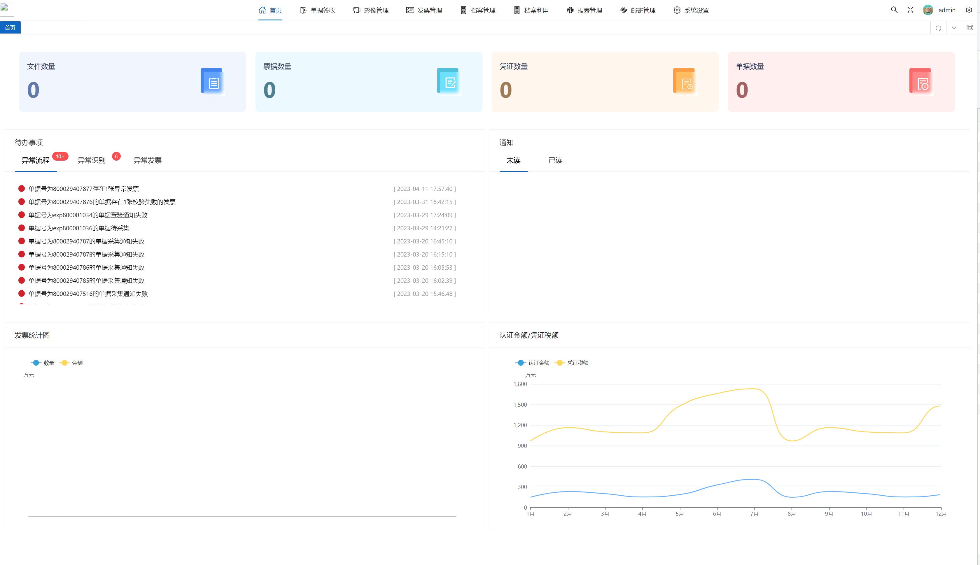Click the 影像管理 menu icon
Viewport: 980px width, 565px height.
coord(357,10)
